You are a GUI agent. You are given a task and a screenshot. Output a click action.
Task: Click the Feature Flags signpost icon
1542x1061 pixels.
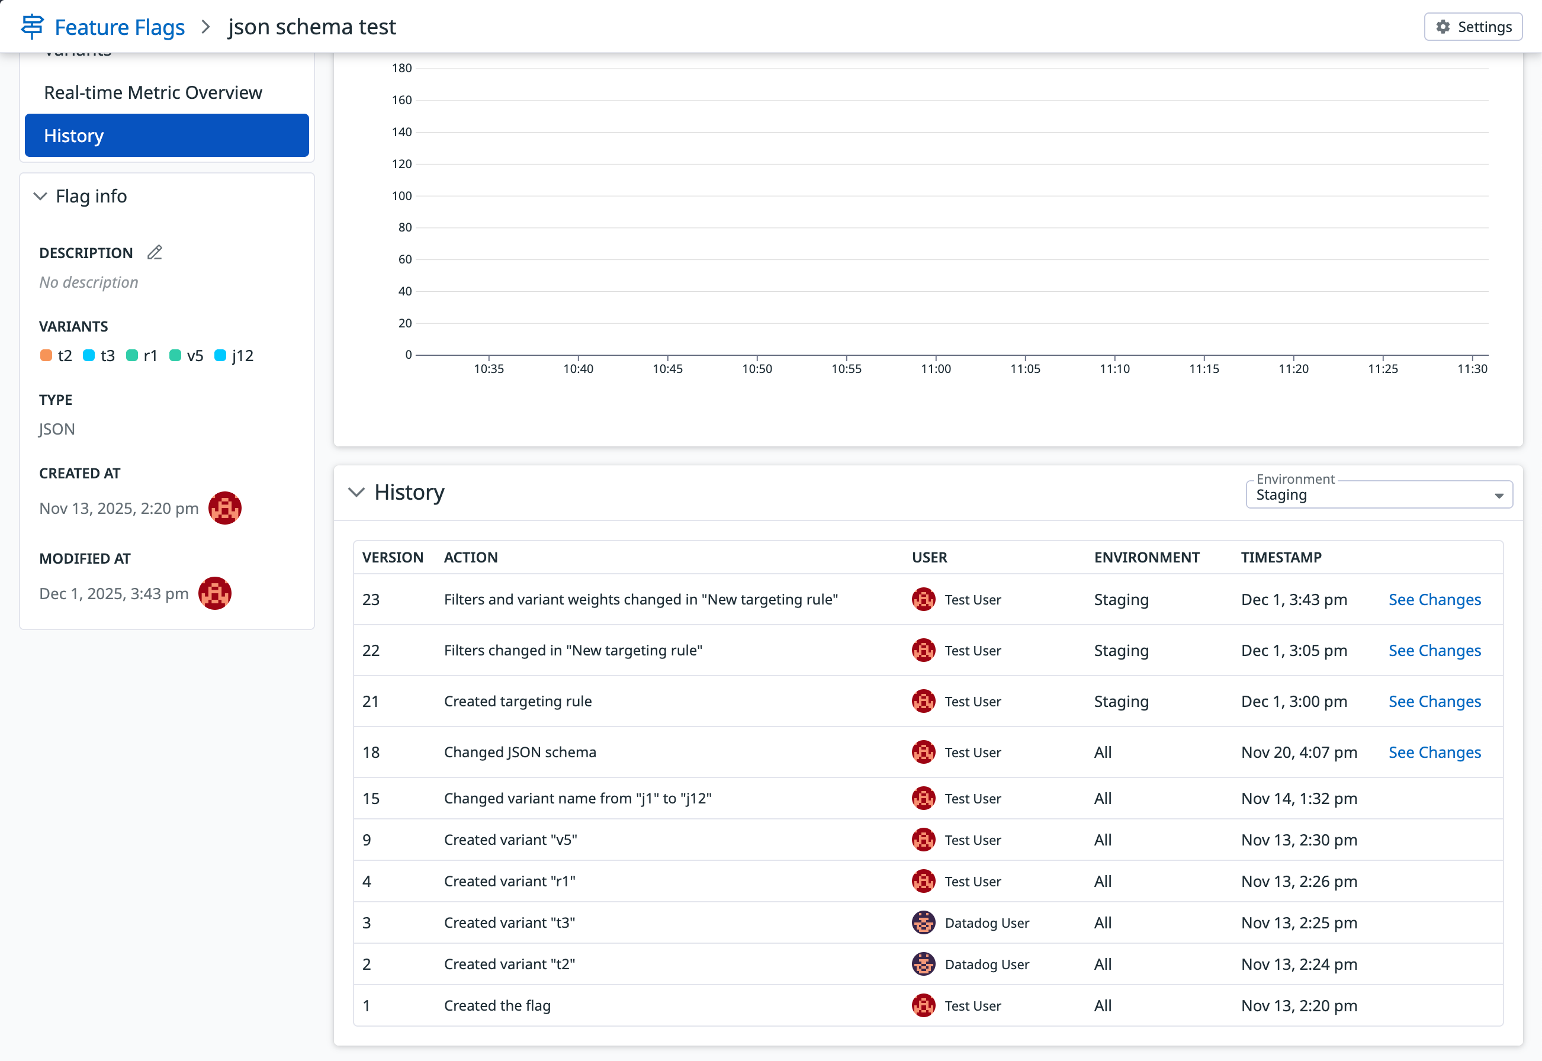click(32, 27)
